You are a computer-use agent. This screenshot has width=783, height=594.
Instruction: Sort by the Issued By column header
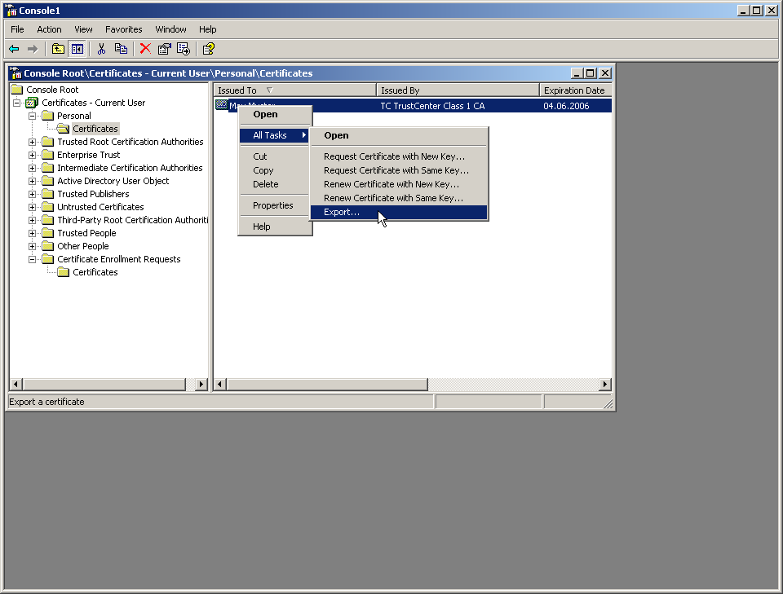point(457,90)
